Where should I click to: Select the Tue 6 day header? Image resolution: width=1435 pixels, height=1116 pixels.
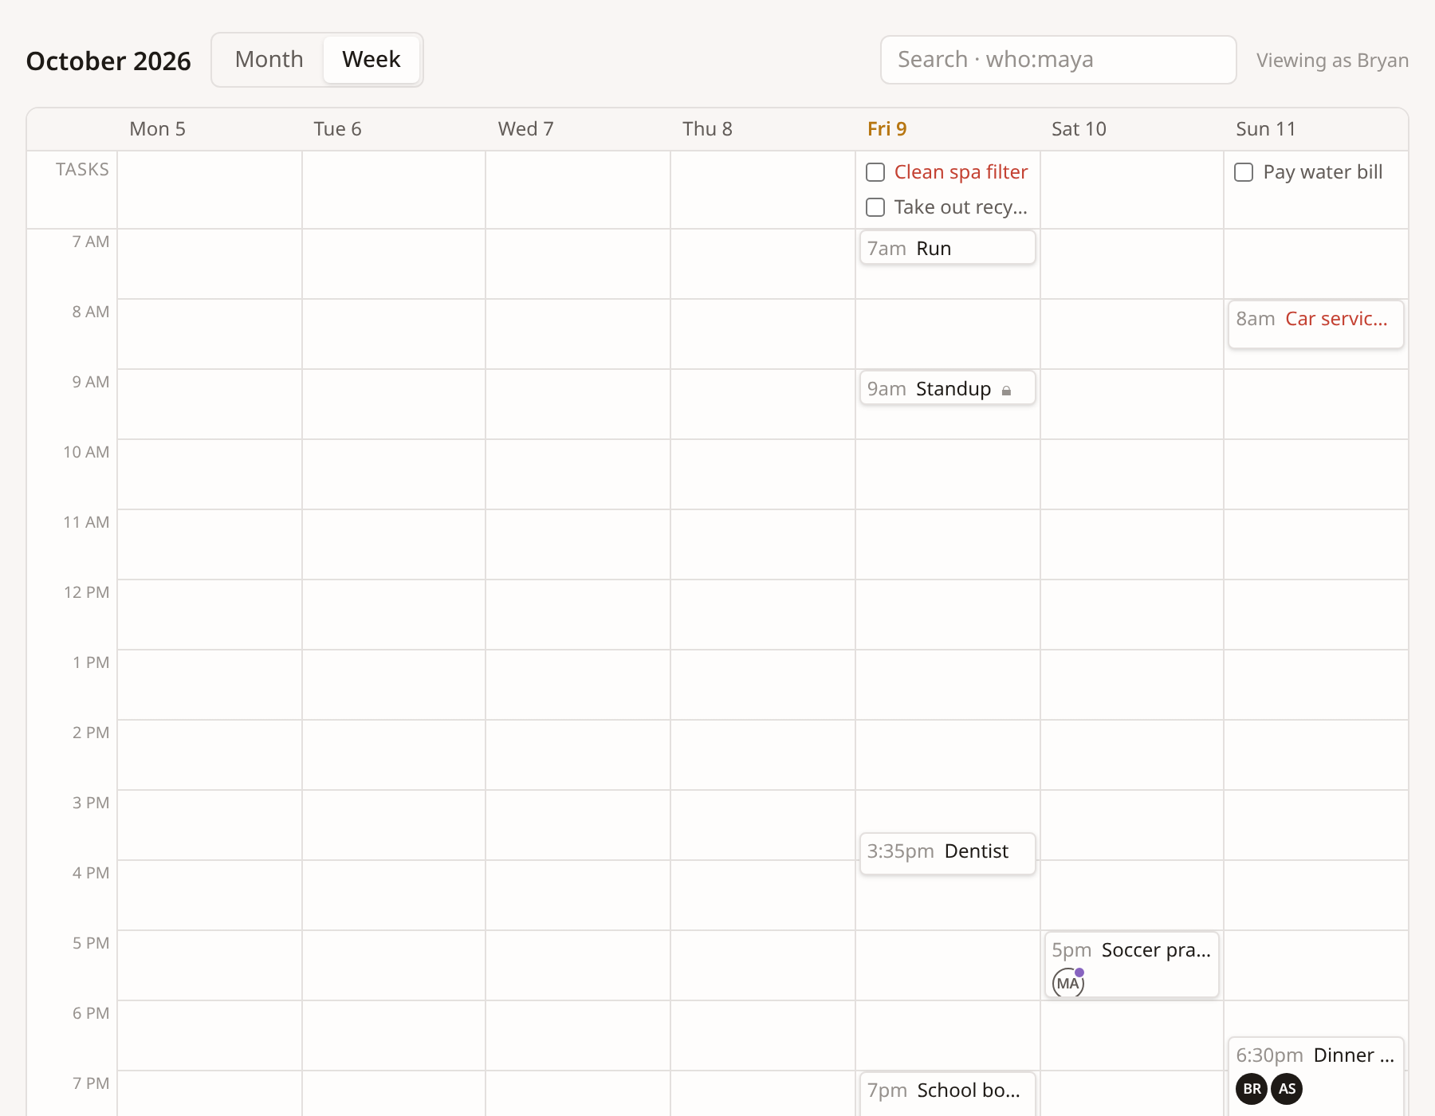coord(337,129)
